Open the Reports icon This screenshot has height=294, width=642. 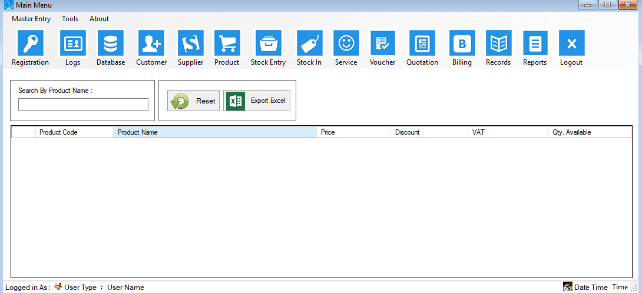(535, 43)
